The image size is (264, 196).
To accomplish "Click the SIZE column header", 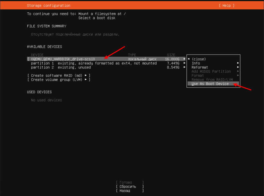I will coord(171,55).
